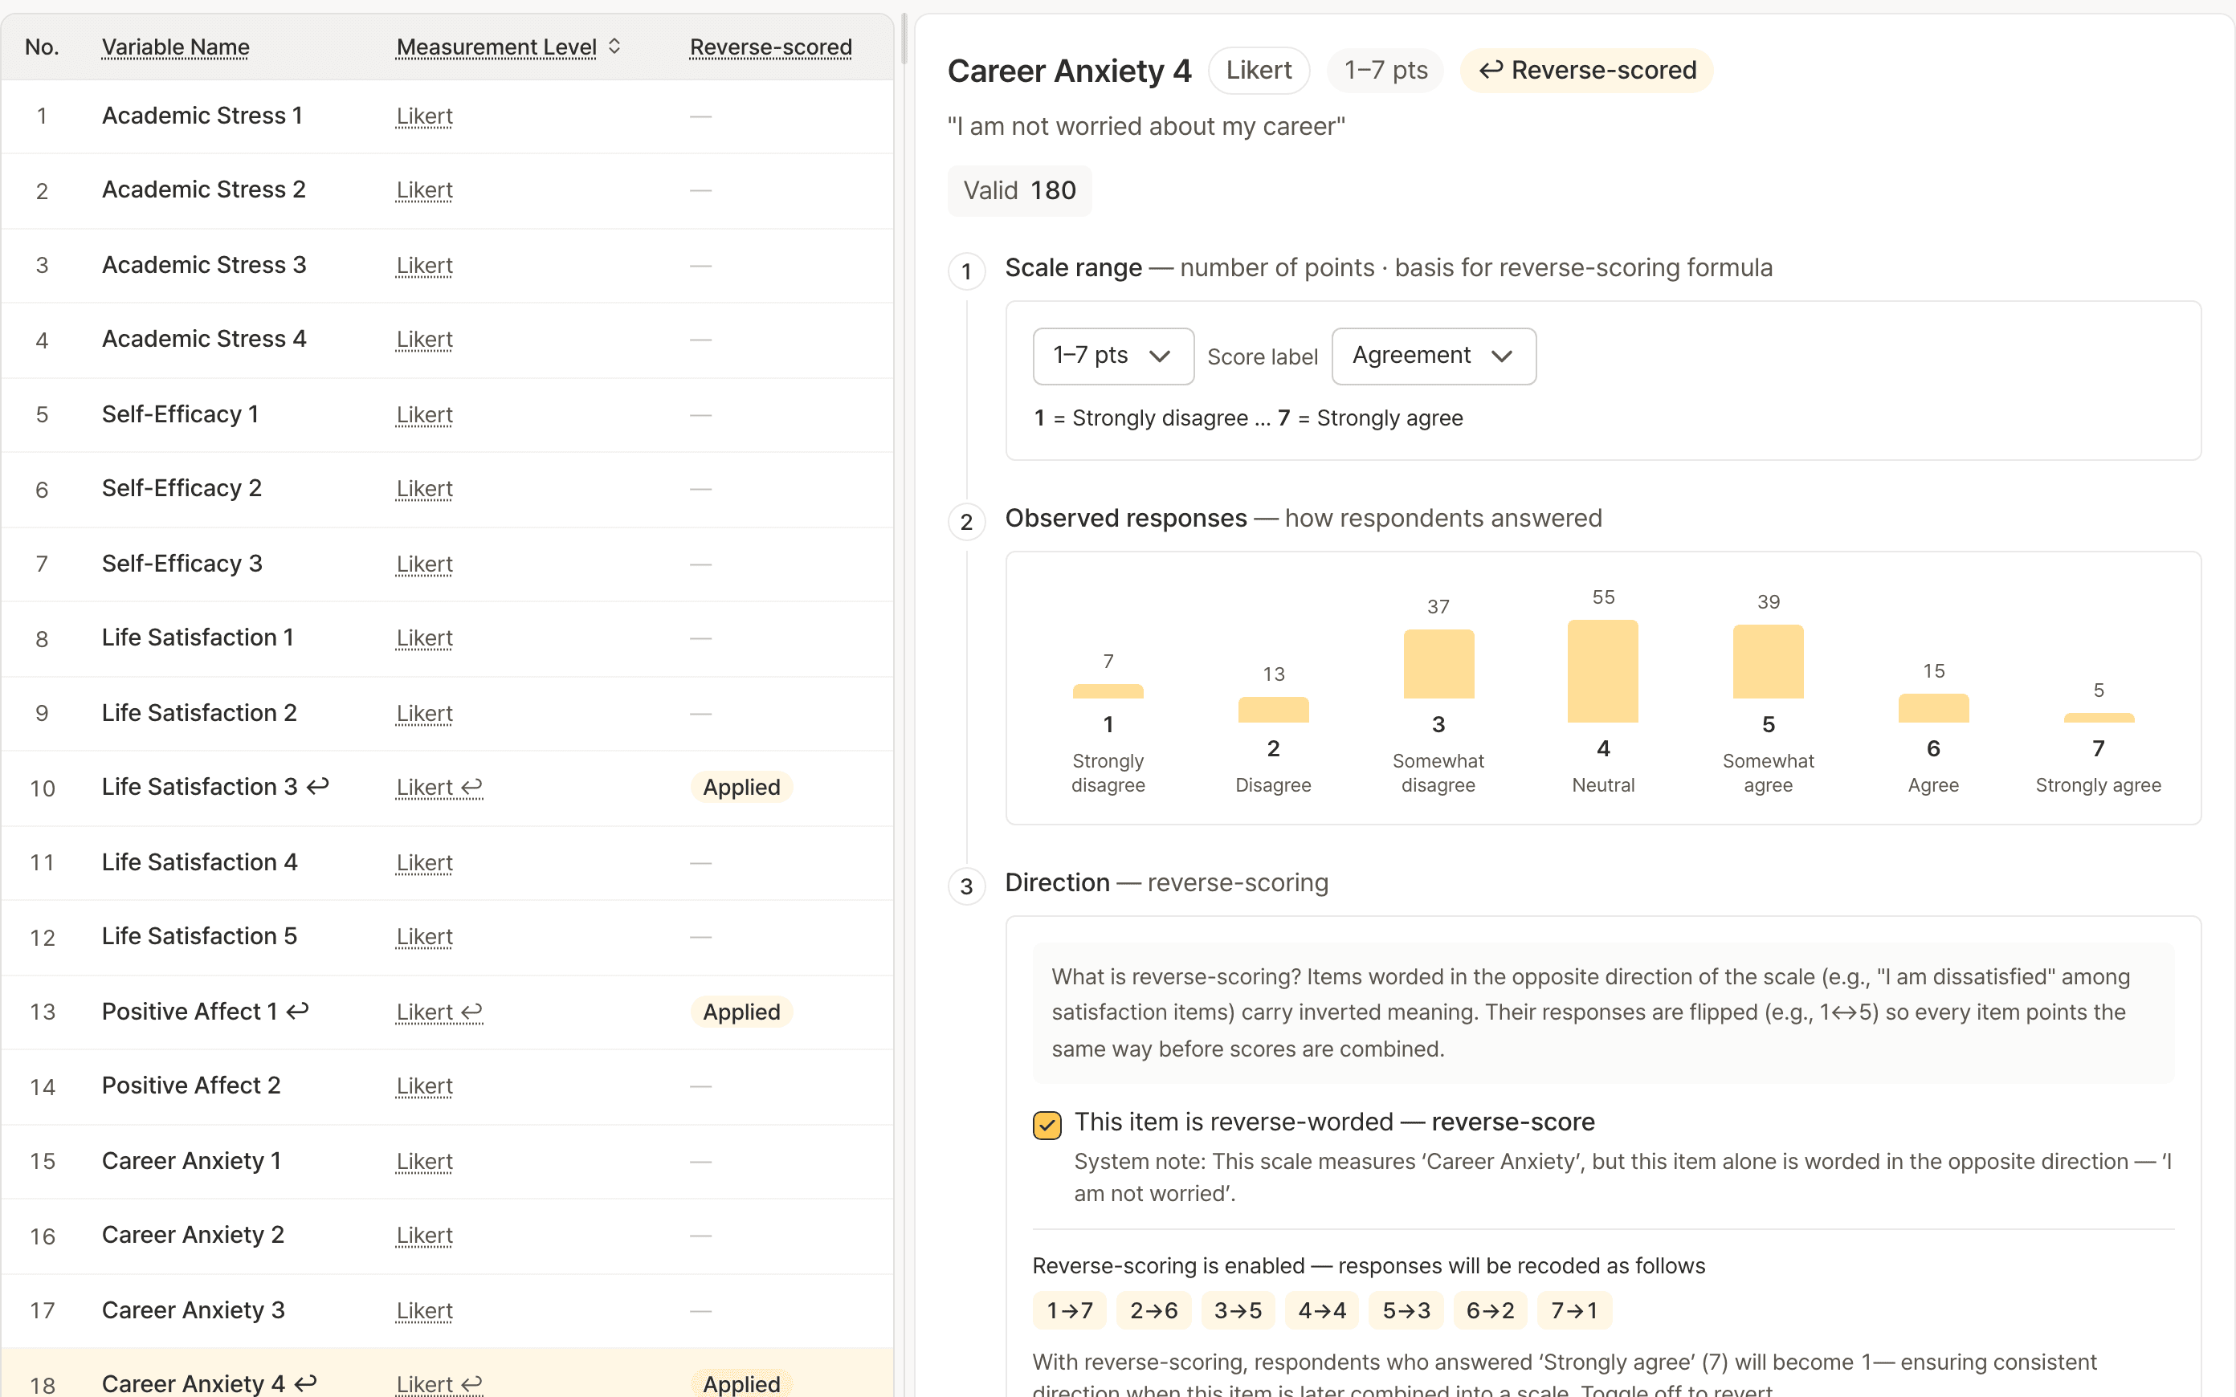
Task: Click the No. column header
Action: click(42, 47)
